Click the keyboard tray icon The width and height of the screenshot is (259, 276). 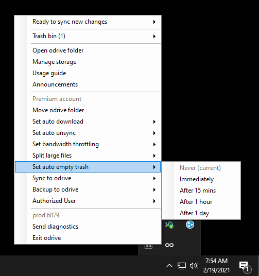click(x=148, y=246)
